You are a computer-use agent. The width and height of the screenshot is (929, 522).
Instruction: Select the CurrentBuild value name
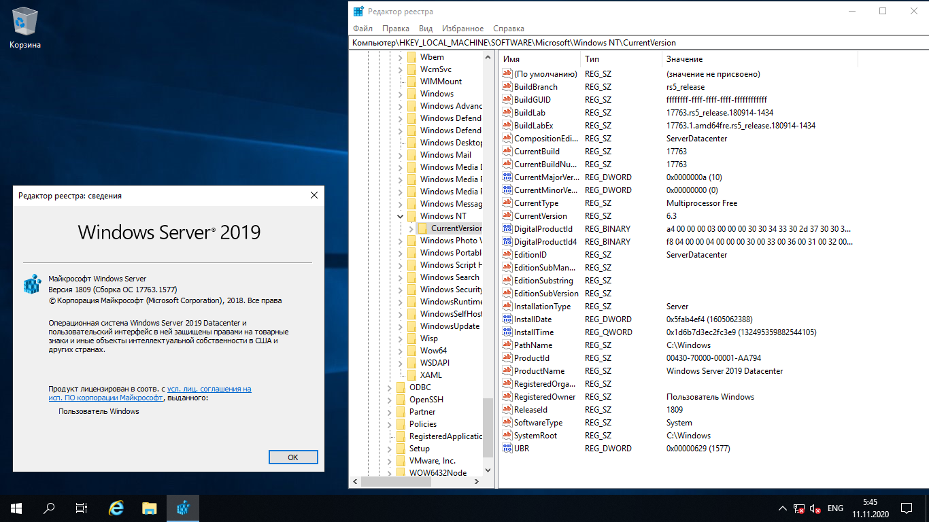(537, 152)
